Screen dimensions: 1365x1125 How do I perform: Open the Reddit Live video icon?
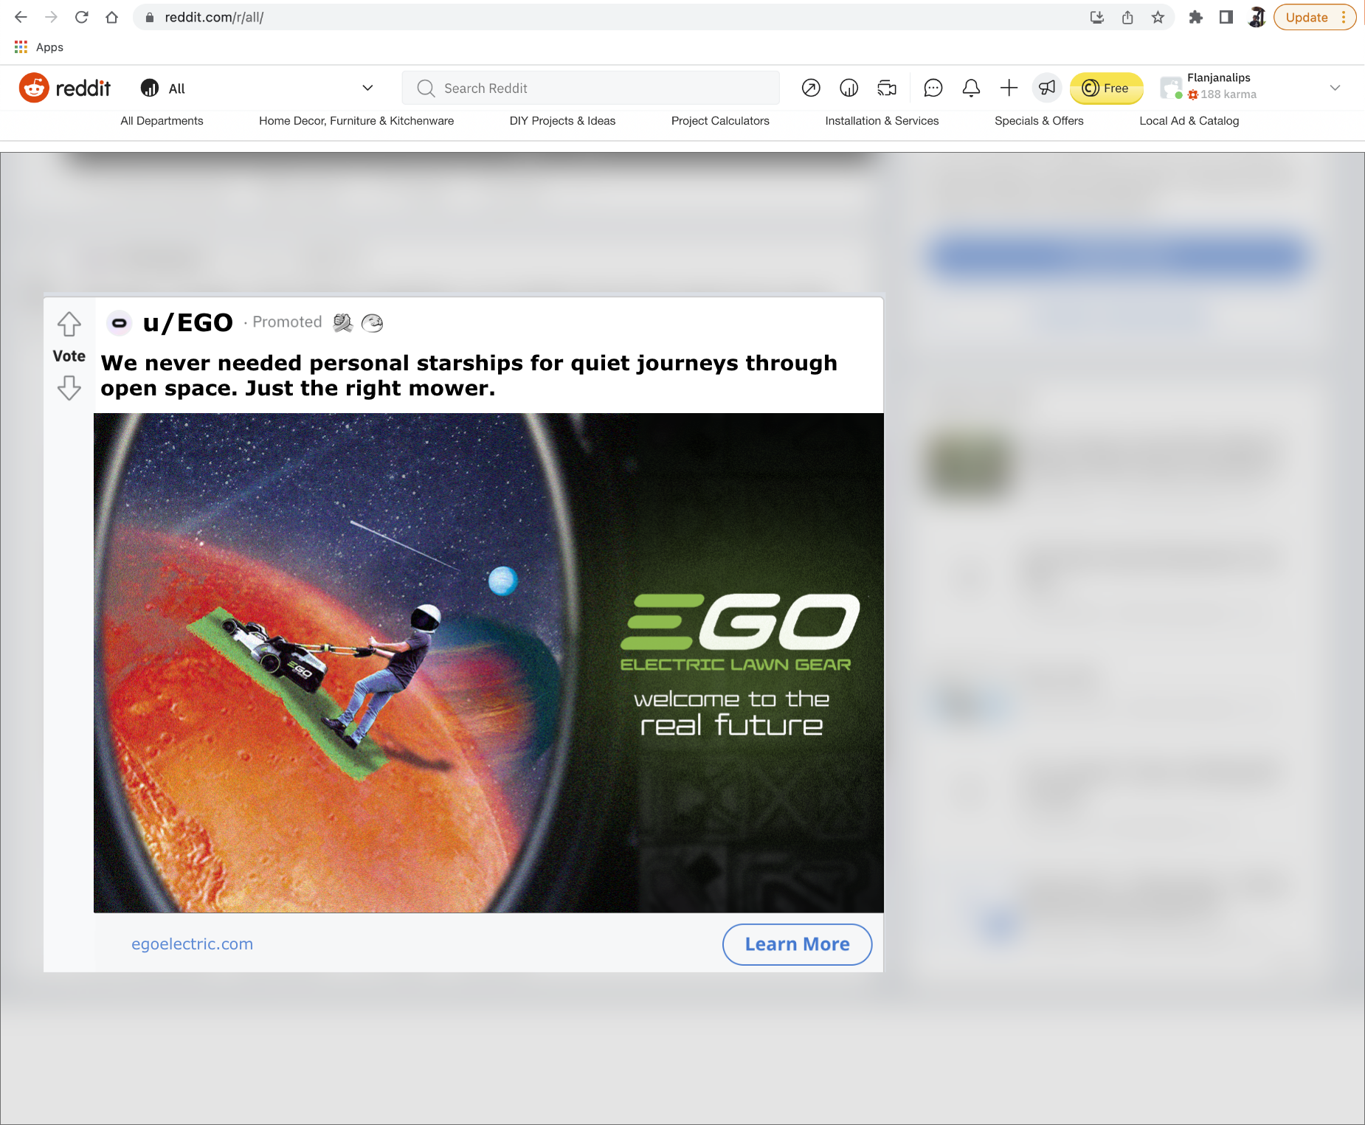pos(887,88)
